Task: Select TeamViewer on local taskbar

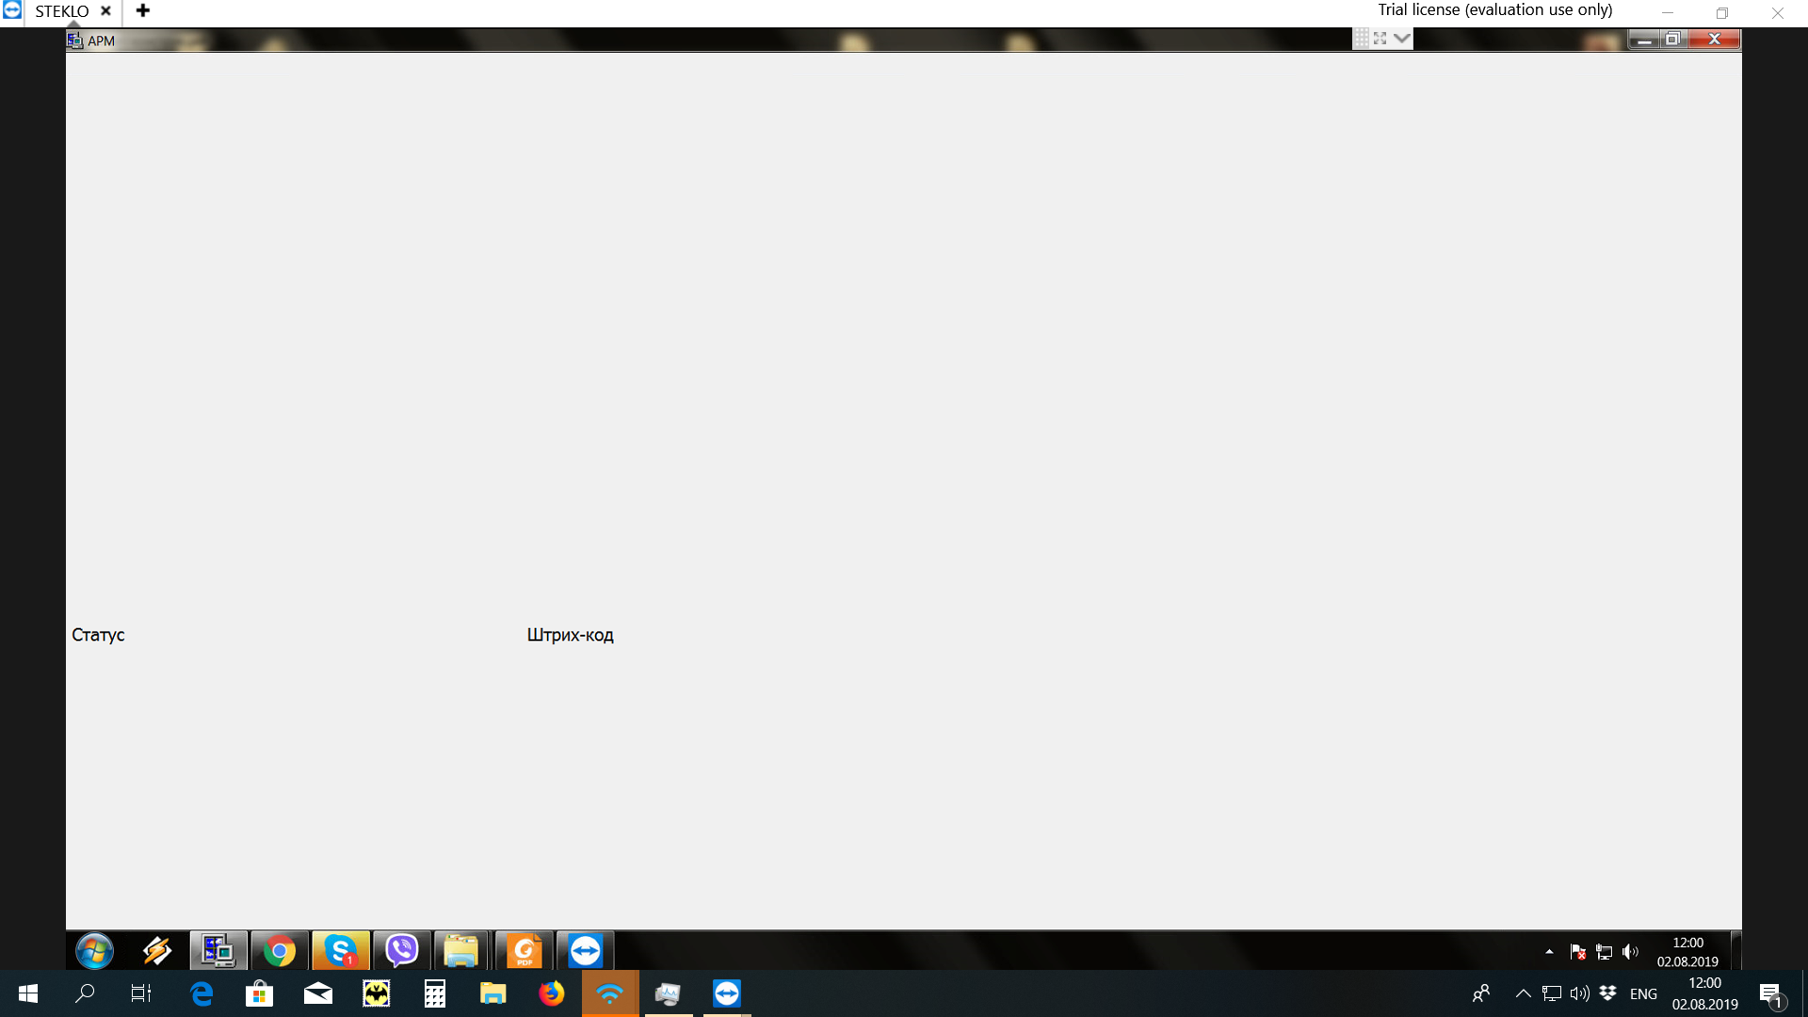Action: (x=727, y=993)
